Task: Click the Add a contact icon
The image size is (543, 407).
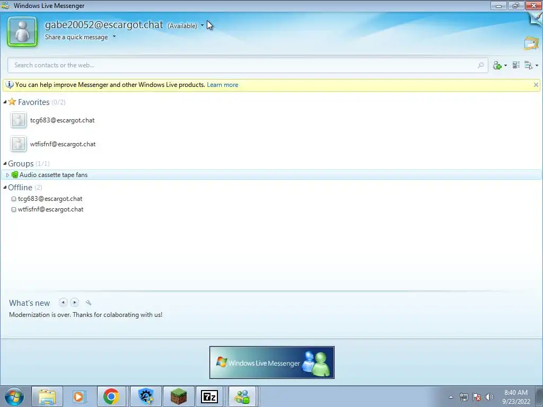Action: (497, 65)
